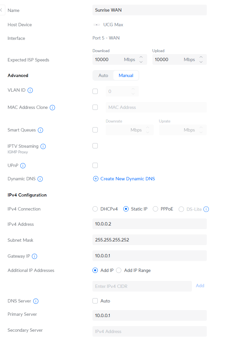Click the info icon next to VLAN ID

pos(30,90)
